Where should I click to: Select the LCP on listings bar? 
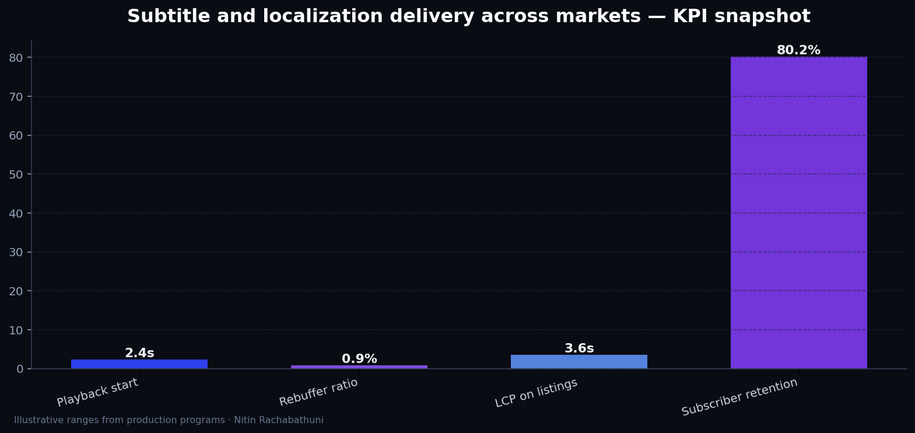click(x=579, y=362)
